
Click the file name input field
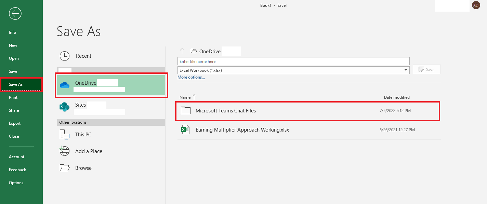pyautogui.click(x=293, y=61)
